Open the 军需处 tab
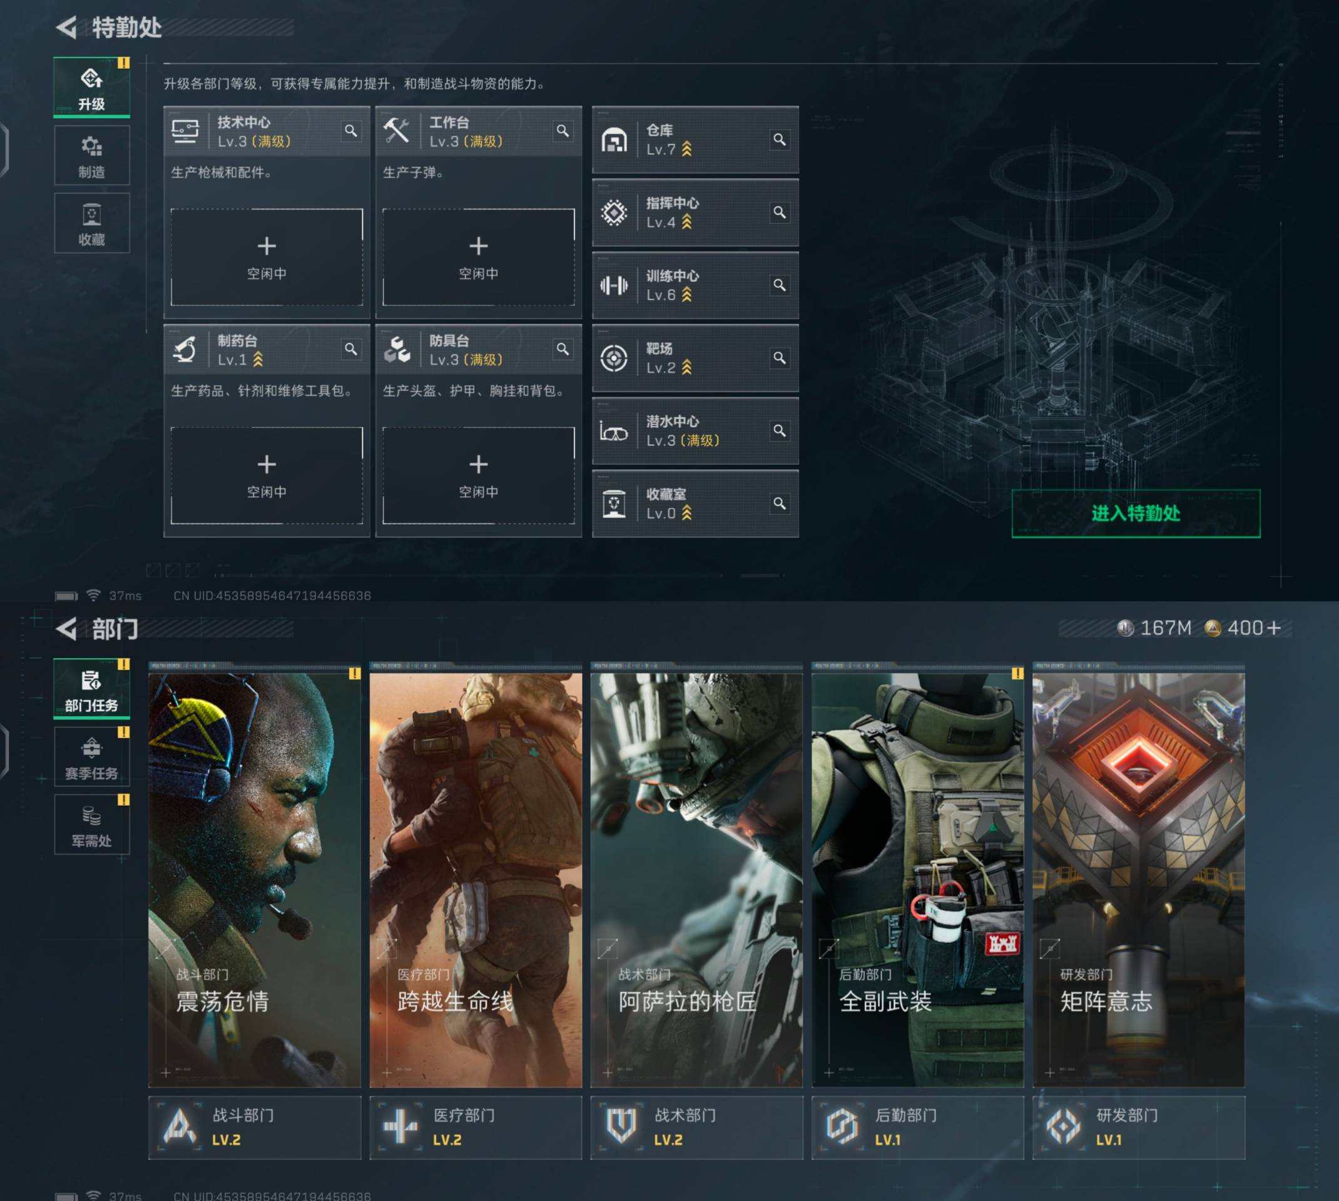The height and width of the screenshot is (1201, 1339). (92, 825)
